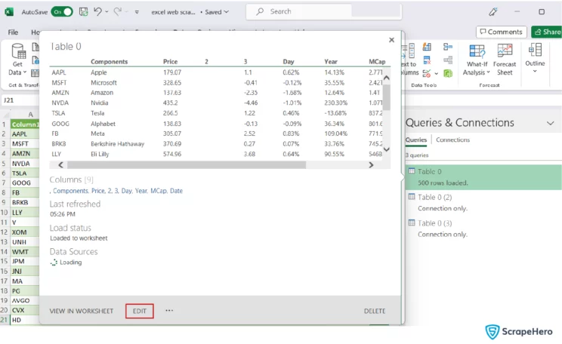
Task: Click the Data Validation icon
Action: click(427, 73)
